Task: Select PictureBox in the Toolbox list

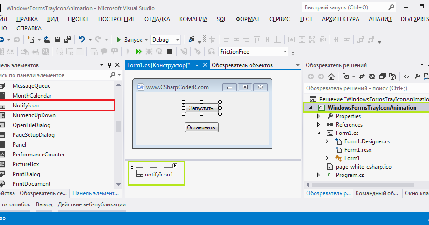Action: point(26,164)
